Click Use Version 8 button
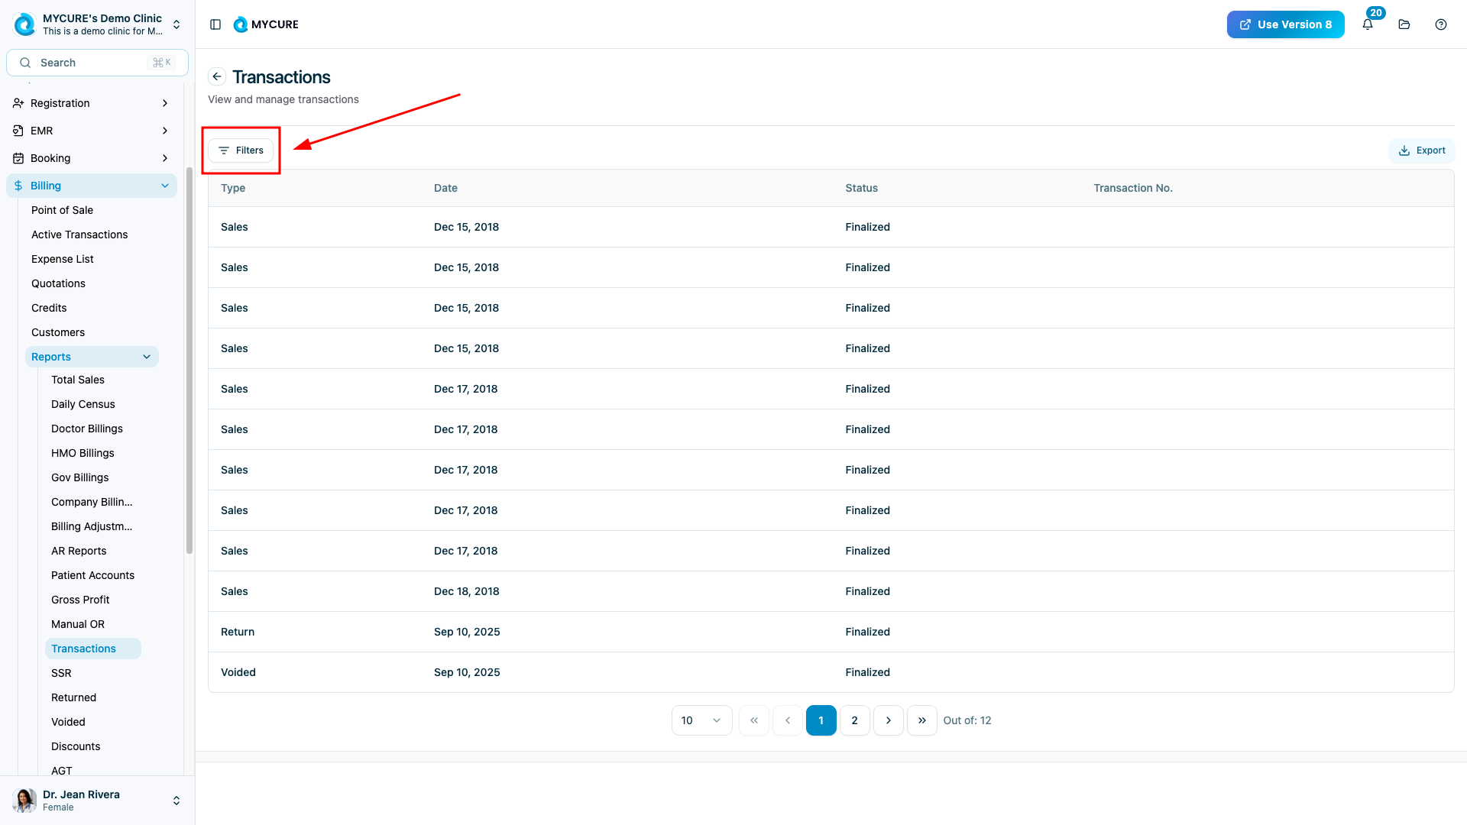This screenshot has height=825, width=1467. 1285,24
